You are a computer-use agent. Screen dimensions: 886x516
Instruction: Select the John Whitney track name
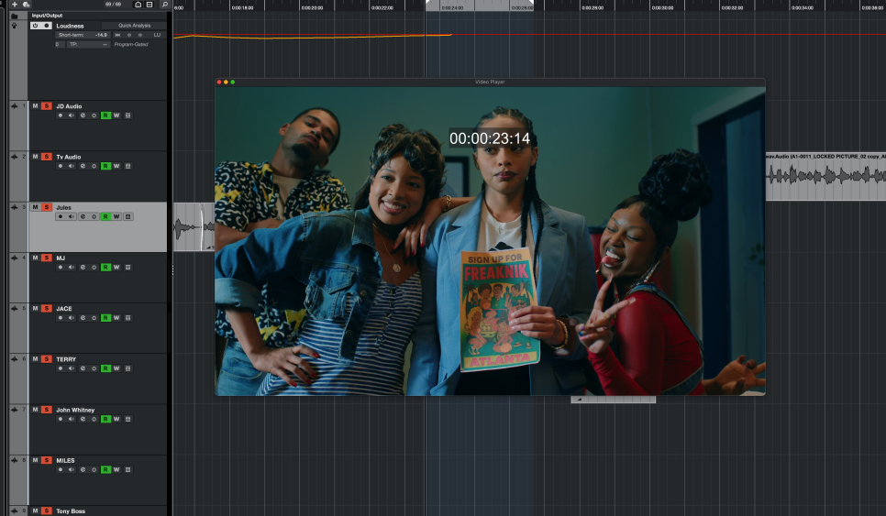pos(75,410)
